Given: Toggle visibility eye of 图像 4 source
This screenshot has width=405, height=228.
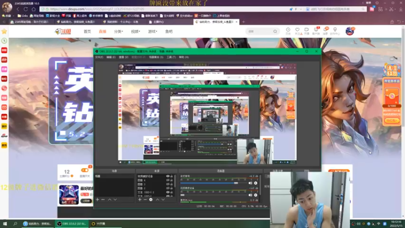Looking at the screenshot, I should click(x=168, y=180).
